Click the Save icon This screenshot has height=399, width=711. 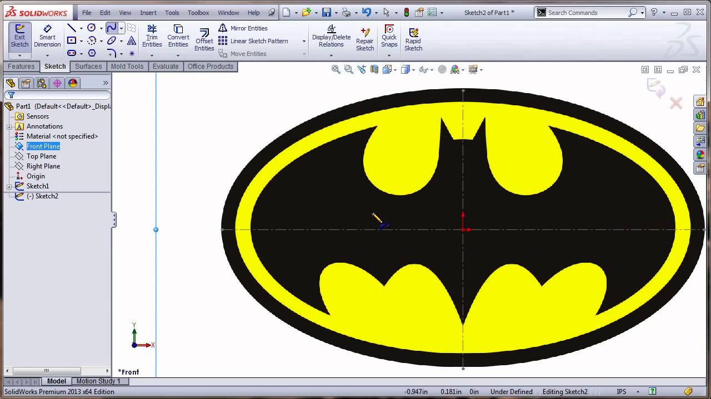pos(327,12)
